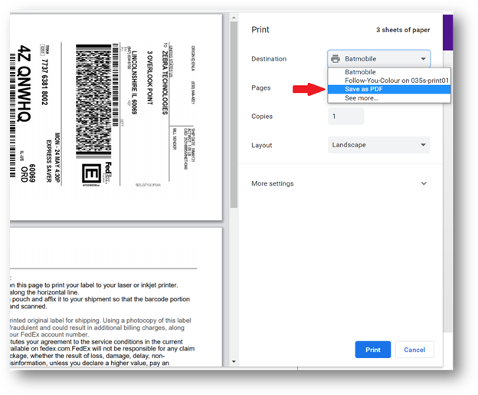Expand More settings with the chevron

click(424, 184)
